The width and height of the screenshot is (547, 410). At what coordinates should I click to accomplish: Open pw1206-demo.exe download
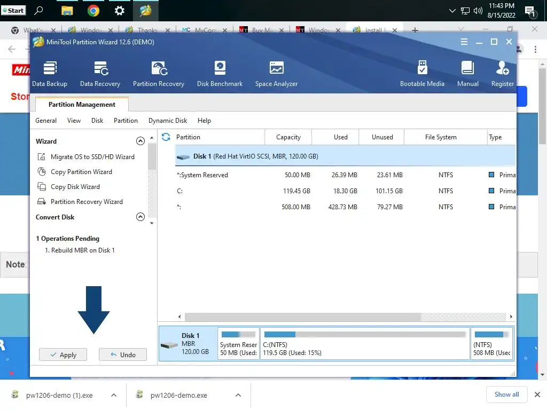coord(178,395)
